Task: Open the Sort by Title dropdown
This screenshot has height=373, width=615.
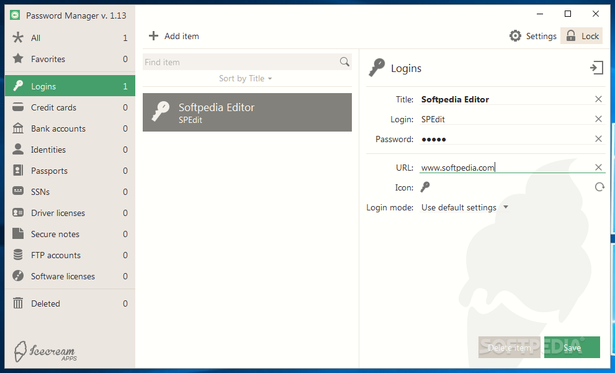Action: pyautogui.click(x=246, y=78)
